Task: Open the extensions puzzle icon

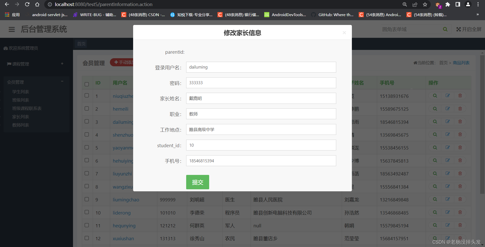Action: pos(448,4)
